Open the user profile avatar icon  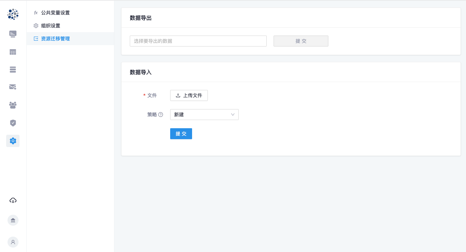pyautogui.click(x=13, y=242)
